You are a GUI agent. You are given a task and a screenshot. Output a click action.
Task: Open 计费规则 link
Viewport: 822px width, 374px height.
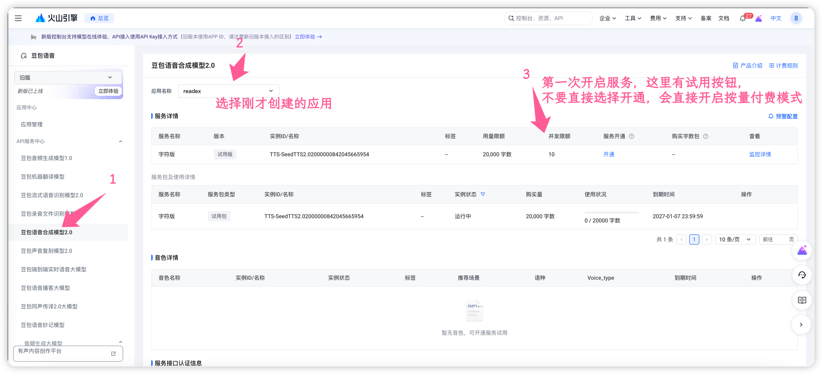pyautogui.click(x=783, y=65)
